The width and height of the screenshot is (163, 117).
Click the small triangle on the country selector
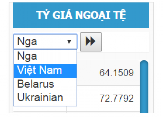tap(69, 42)
